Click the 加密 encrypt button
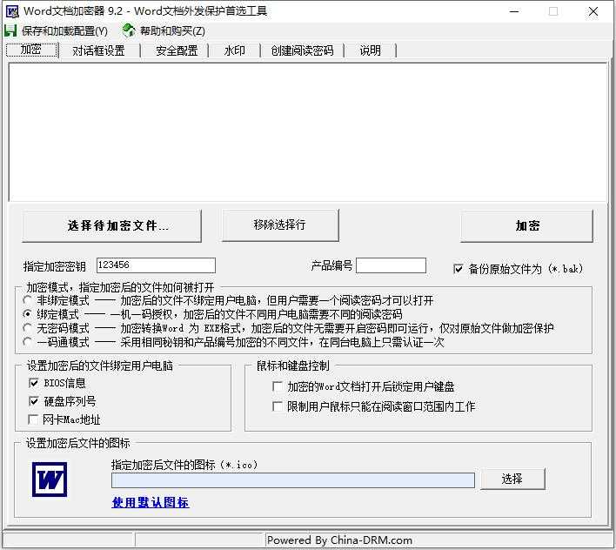616x550 pixels. tap(526, 225)
